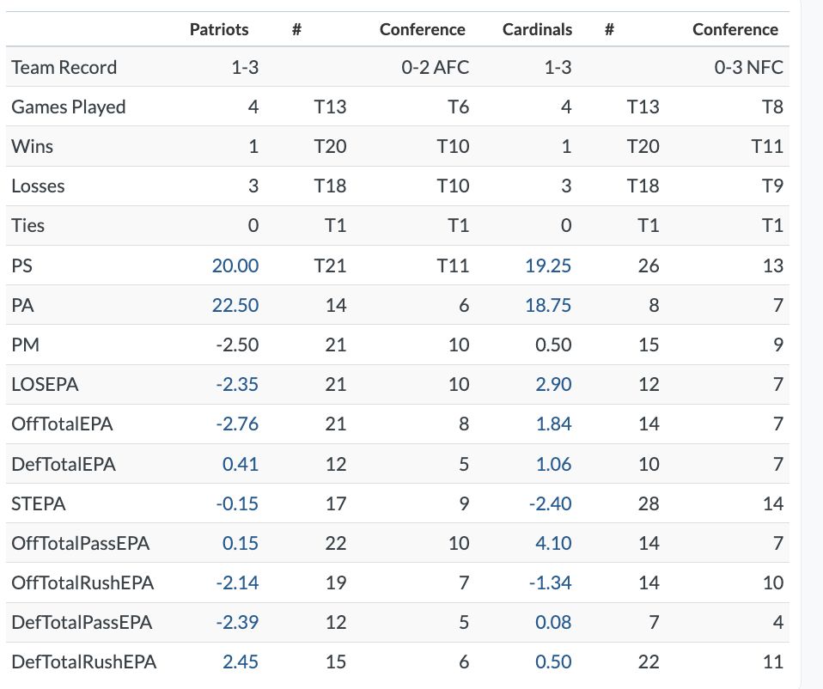Image resolution: width=823 pixels, height=689 pixels.
Task: Open Patriots LOSEPA value -2.35
Action: [237, 385]
